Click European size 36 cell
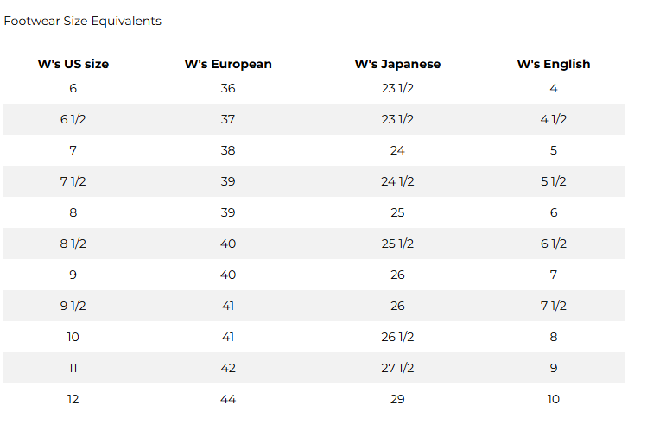This screenshot has height=424, width=647. click(228, 88)
